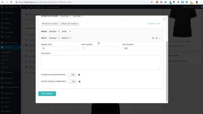This screenshot has height=114, width=203.
Task: Open Comments in the sidebar menu
Action: [9, 32]
